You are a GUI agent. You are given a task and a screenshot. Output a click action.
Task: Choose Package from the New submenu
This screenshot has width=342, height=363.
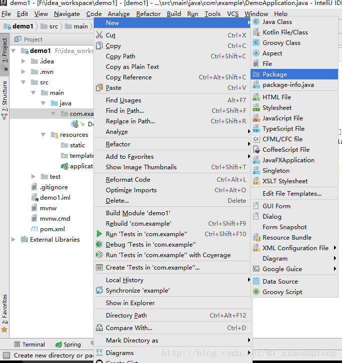(294, 74)
